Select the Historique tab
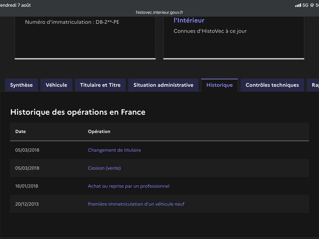The width and height of the screenshot is (319, 239). [220, 85]
